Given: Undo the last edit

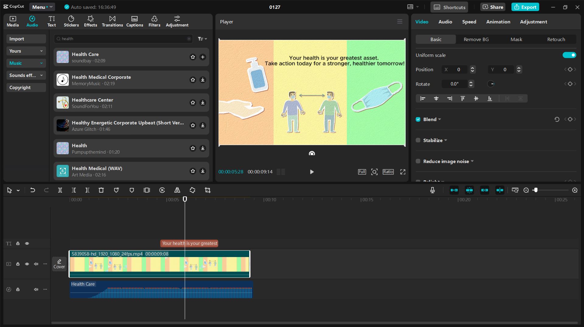Looking at the screenshot, I should pyautogui.click(x=33, y=190).
